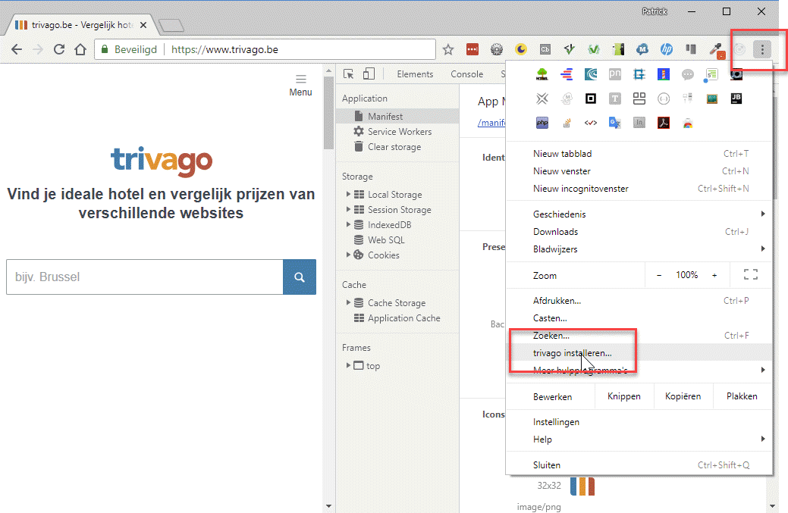Viewport: 788px width, 513px height.
Task: Switch to the Console tab in DevTools
Action: tap(466, 74)
